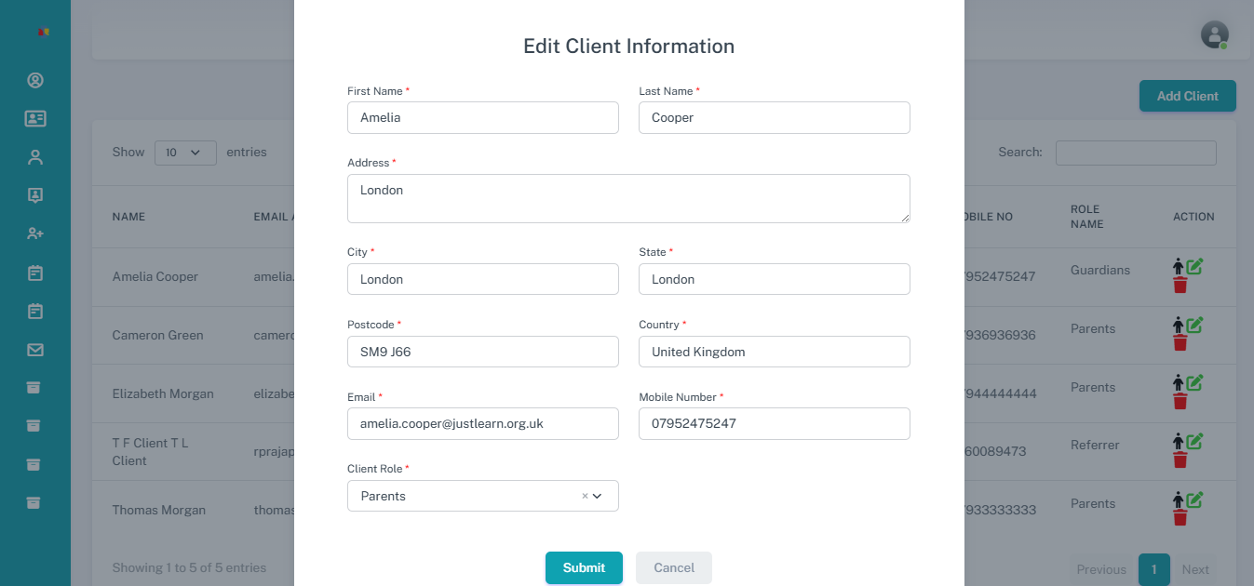Focus the Email input field
The height and width of the screenshot is (586, 1254).
[x=482, y=423]
